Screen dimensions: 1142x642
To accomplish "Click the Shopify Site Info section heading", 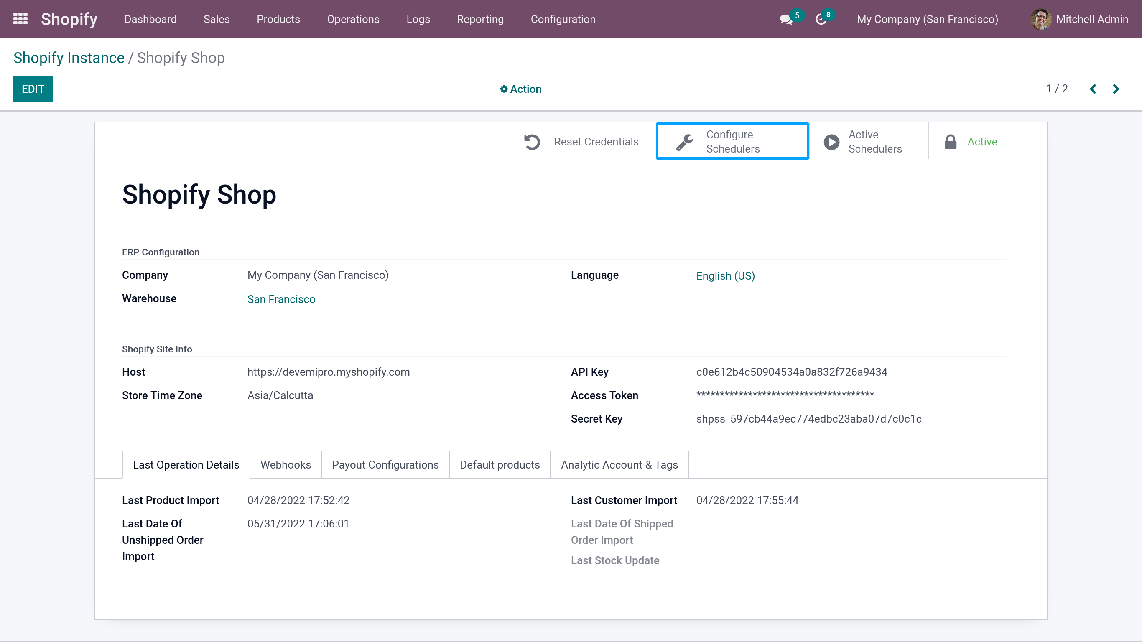I will click(x=157, y=349).
